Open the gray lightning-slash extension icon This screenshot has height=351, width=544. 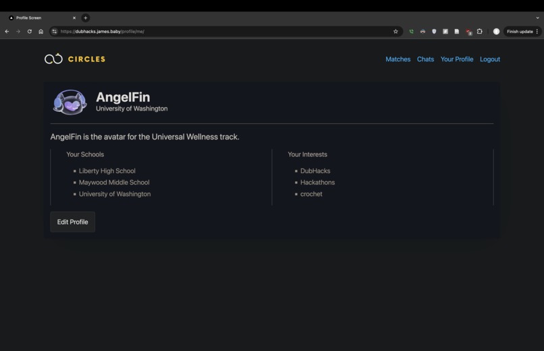tap(445, 32)
